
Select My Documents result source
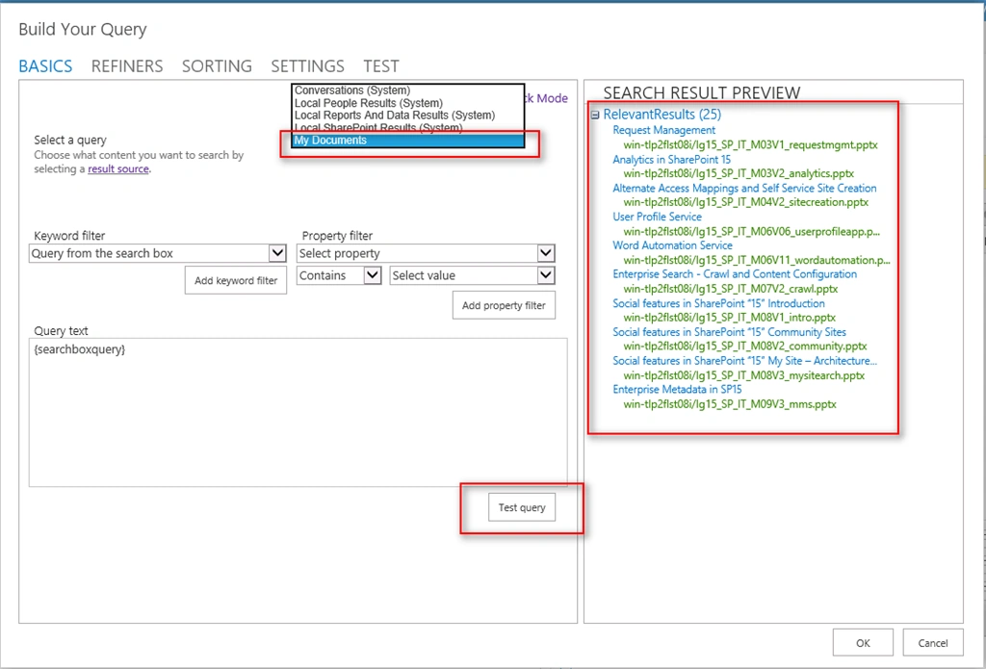coord(408,141)
